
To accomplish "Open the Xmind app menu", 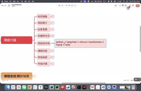I will [x=6, y=1].
